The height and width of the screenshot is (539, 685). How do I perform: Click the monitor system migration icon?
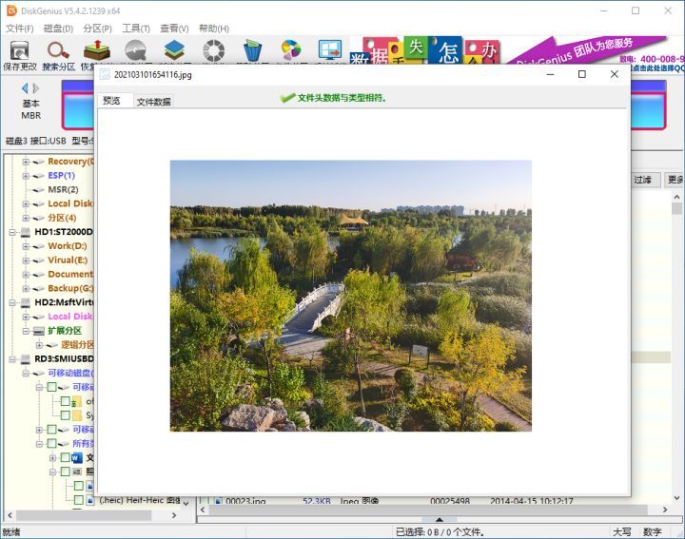pyautogui.click(x=330, y=50)
